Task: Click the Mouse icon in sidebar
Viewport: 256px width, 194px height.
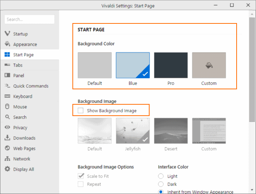Action: point(7,107)
